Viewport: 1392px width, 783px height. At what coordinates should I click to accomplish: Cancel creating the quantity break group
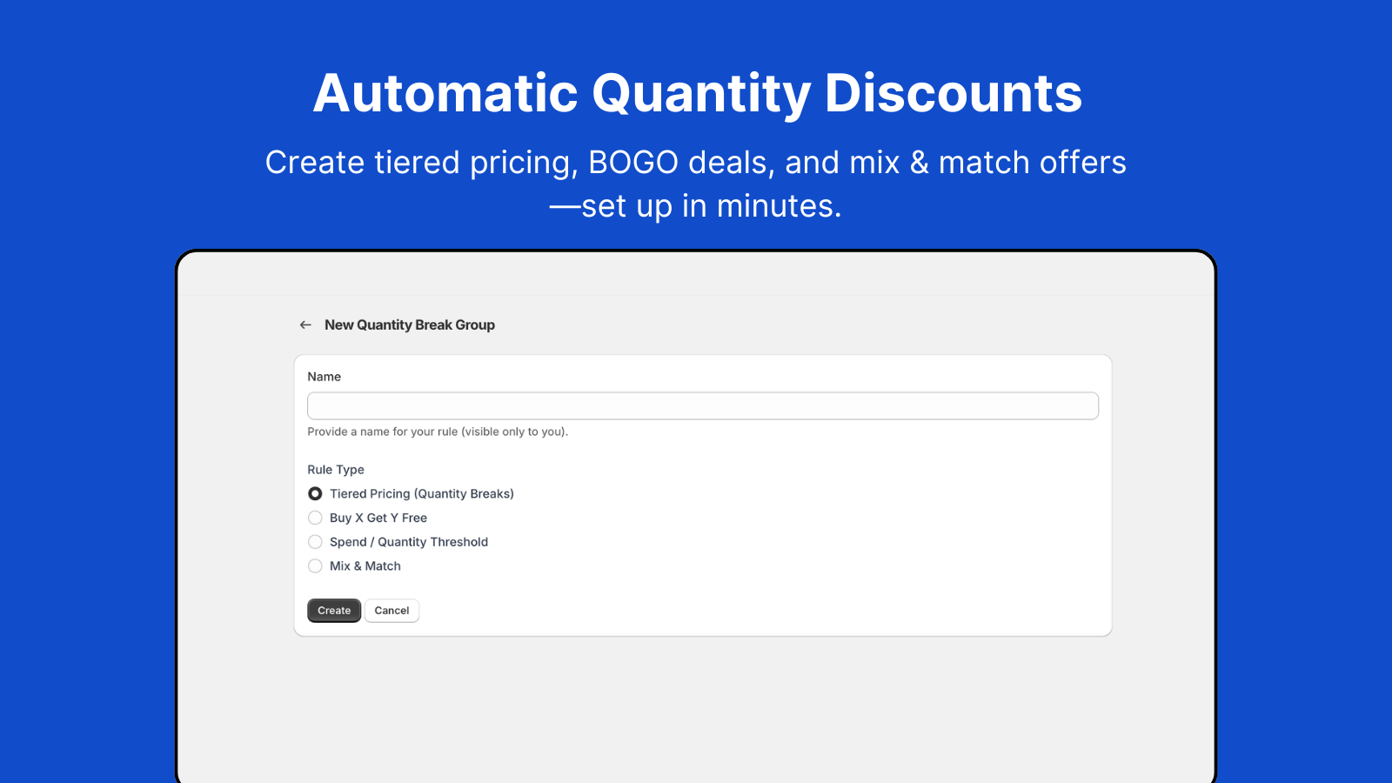(391, 610)
